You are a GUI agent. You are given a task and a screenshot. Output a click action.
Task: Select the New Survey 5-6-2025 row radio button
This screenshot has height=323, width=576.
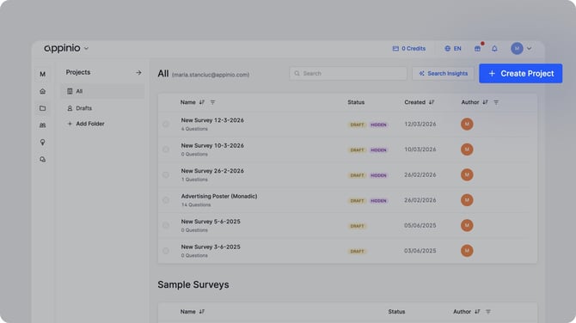click(x=166, y=226)
